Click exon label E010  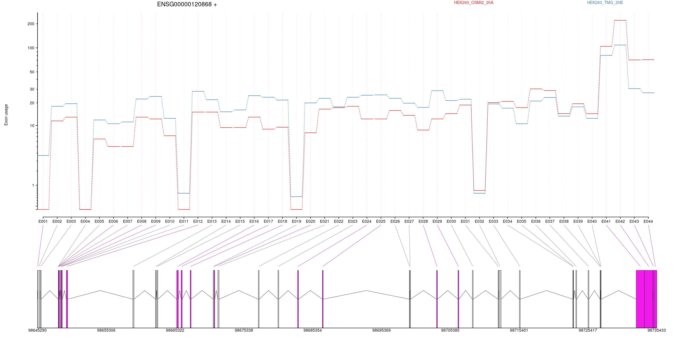point(170,221)
